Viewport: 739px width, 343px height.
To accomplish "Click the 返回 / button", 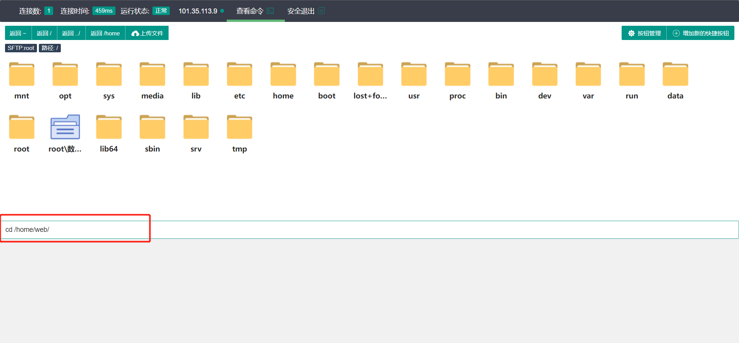I will pyautogui.click(x=44, y=33).
